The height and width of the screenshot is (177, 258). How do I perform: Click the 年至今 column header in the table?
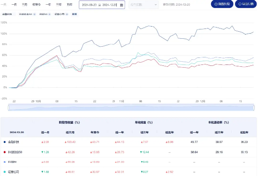pyautogui.click(x=95, y=132)
